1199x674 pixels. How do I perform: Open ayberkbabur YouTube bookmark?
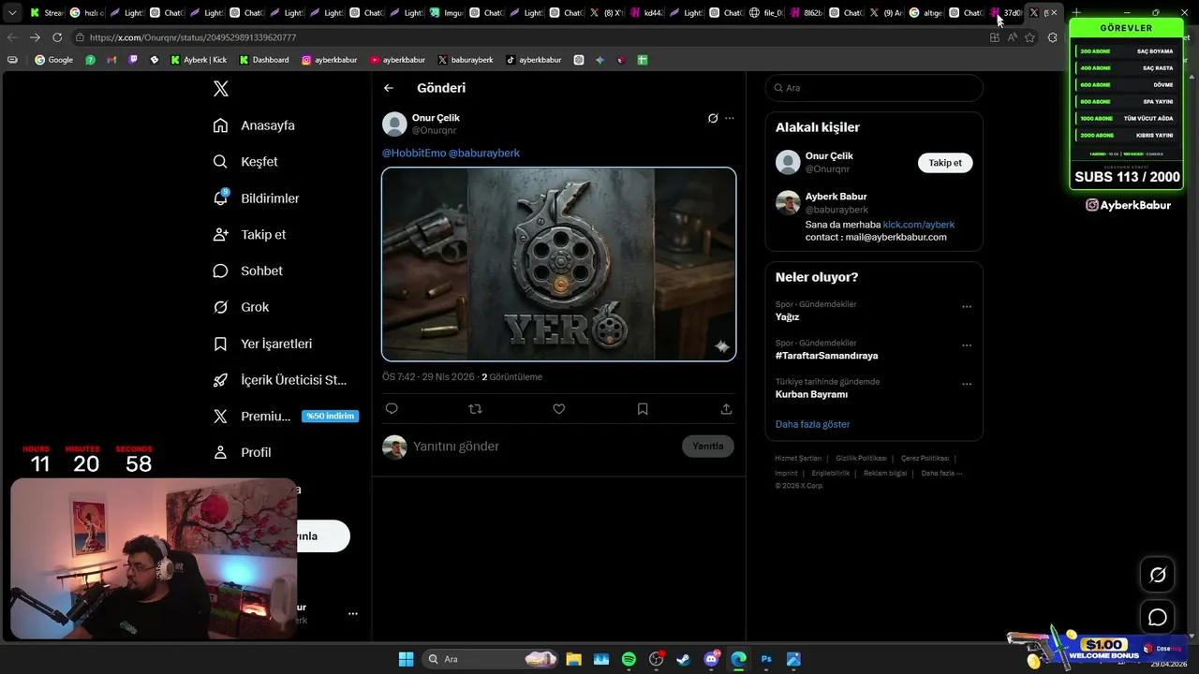(397, 60)
